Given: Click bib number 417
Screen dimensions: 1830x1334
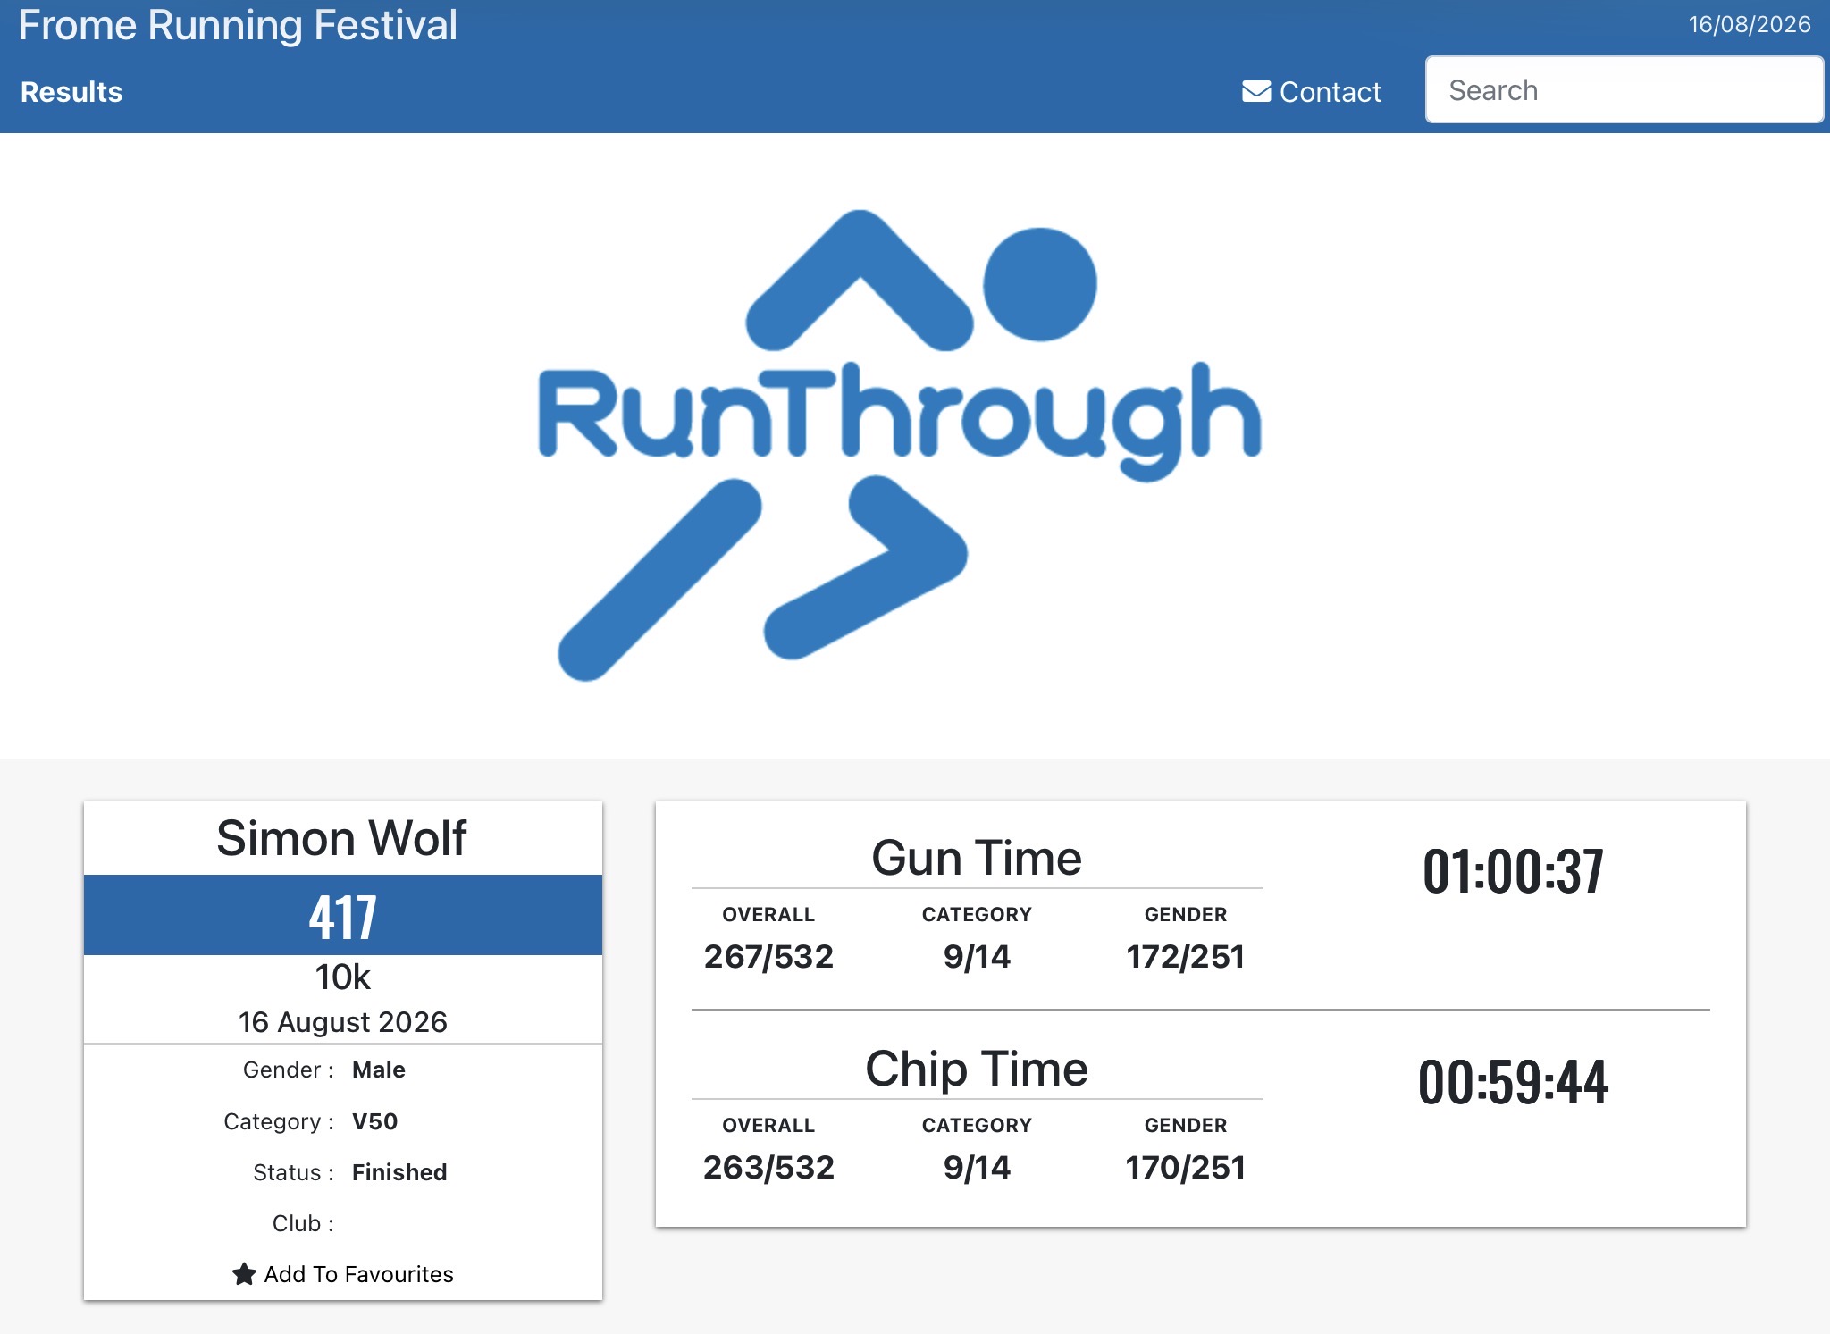Looking at the screenshot, I should [x=343, y=917].
